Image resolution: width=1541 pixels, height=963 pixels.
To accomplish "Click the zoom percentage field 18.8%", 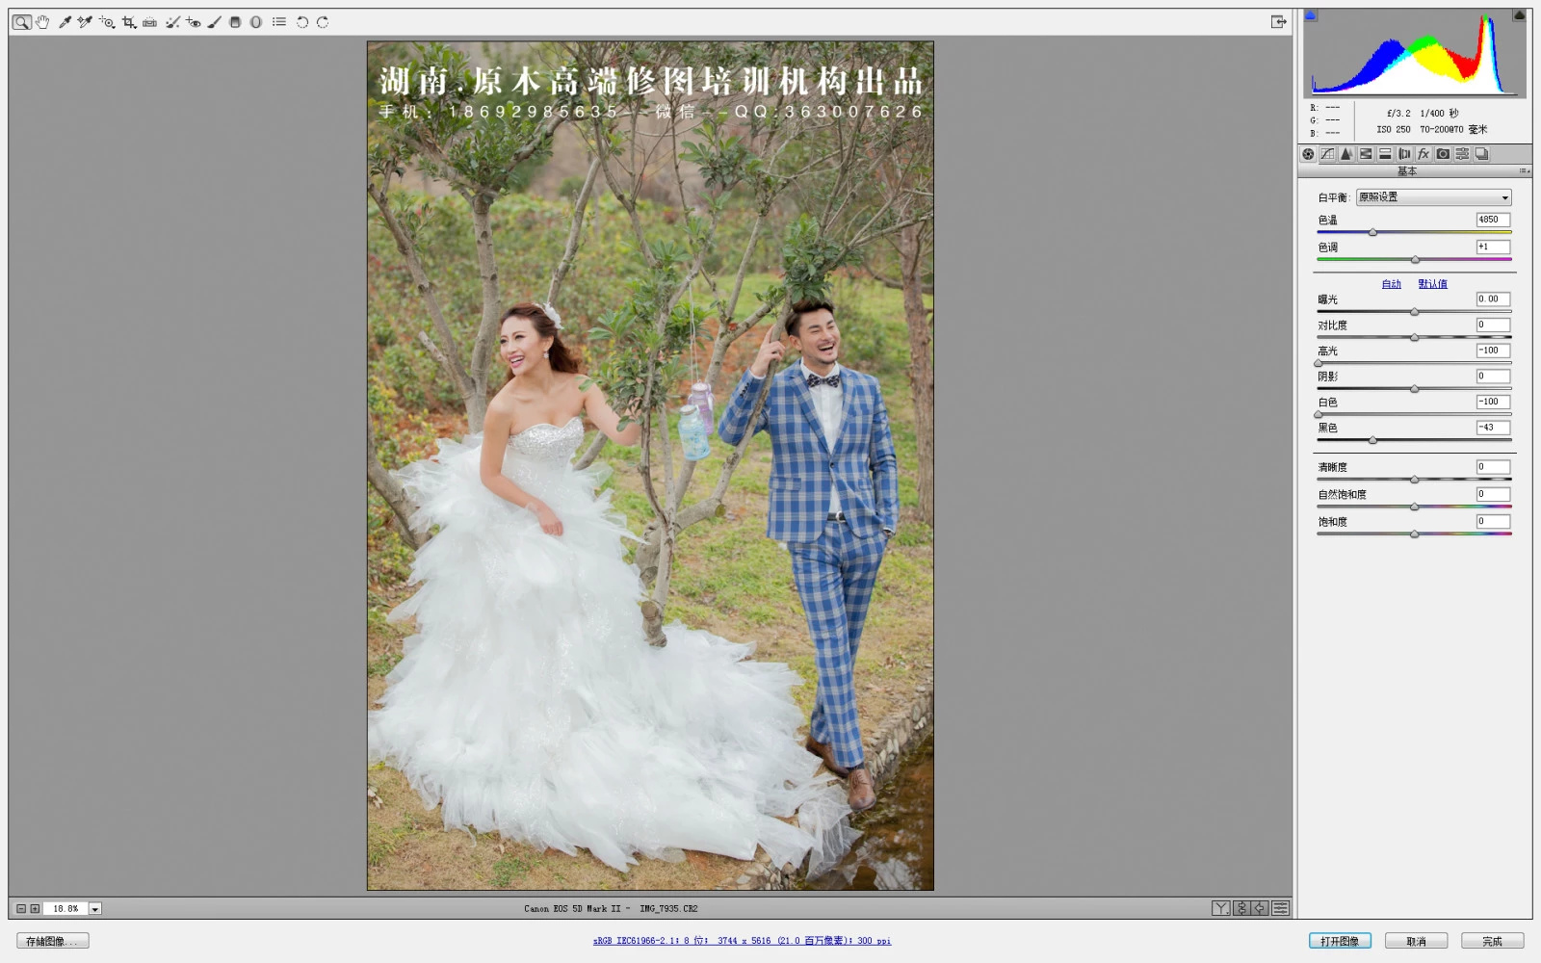I will click(x=65, y=909).
